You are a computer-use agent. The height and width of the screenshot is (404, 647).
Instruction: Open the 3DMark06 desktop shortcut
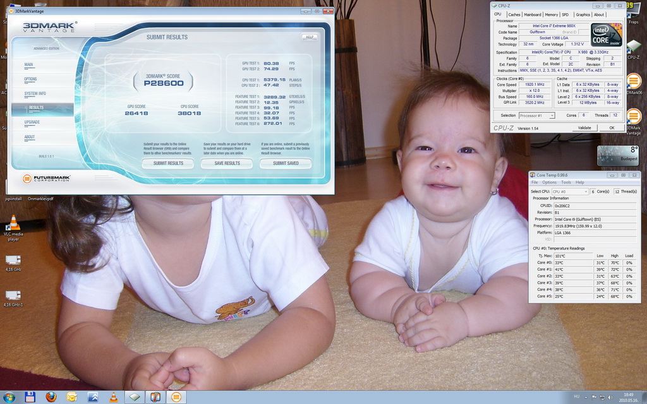pos(634,84)
